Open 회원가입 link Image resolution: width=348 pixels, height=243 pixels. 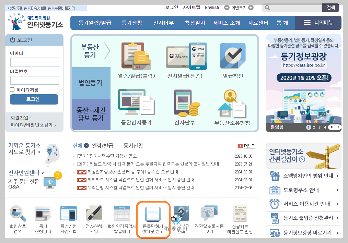[20, 118]
